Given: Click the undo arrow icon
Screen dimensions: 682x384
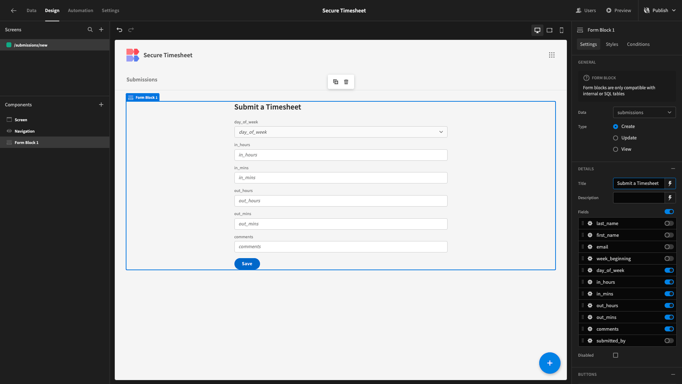Looking at the screenshot, I should 119,30.
